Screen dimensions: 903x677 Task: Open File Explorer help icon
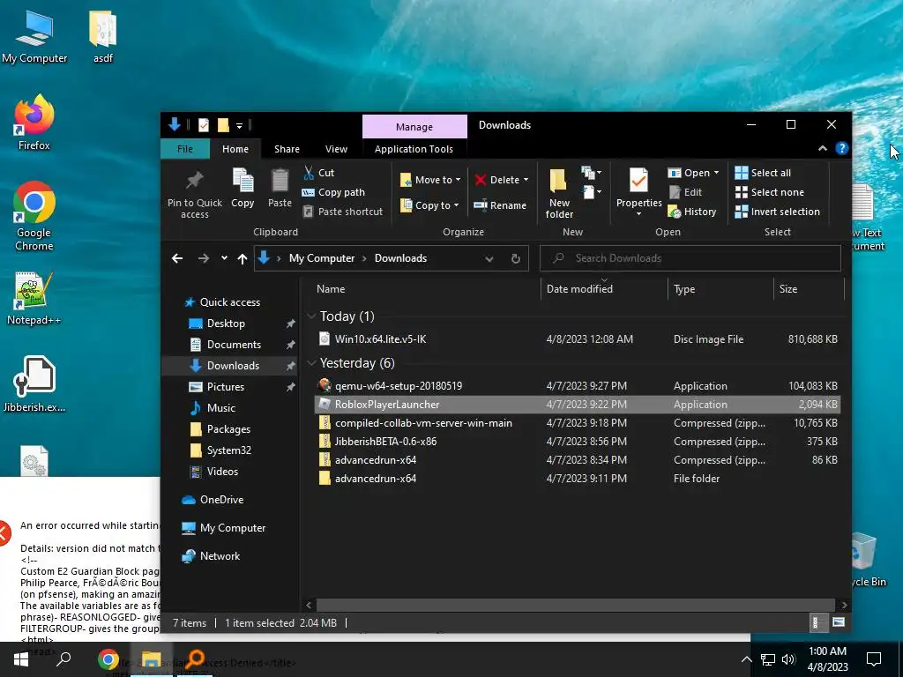[x=841, y=148]
